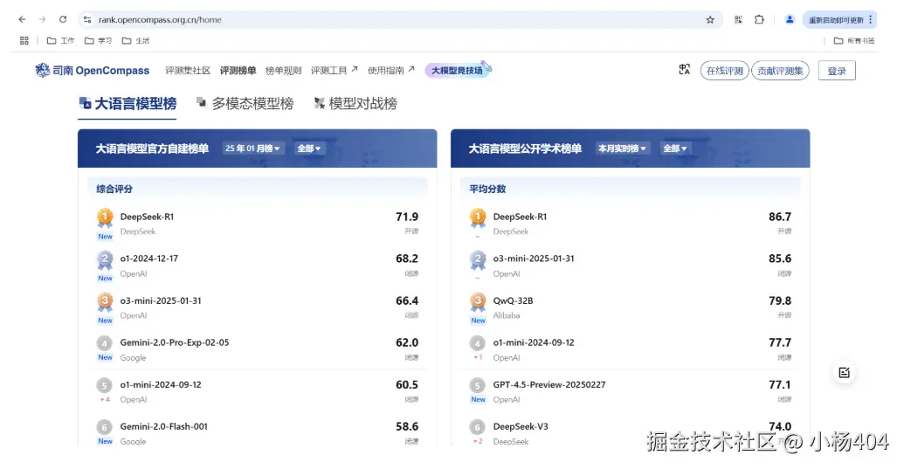Screen dimensions: 904x469
Task: Click the gold medal beside DeepSeek-R1 71.9
Action: (105, 217)
